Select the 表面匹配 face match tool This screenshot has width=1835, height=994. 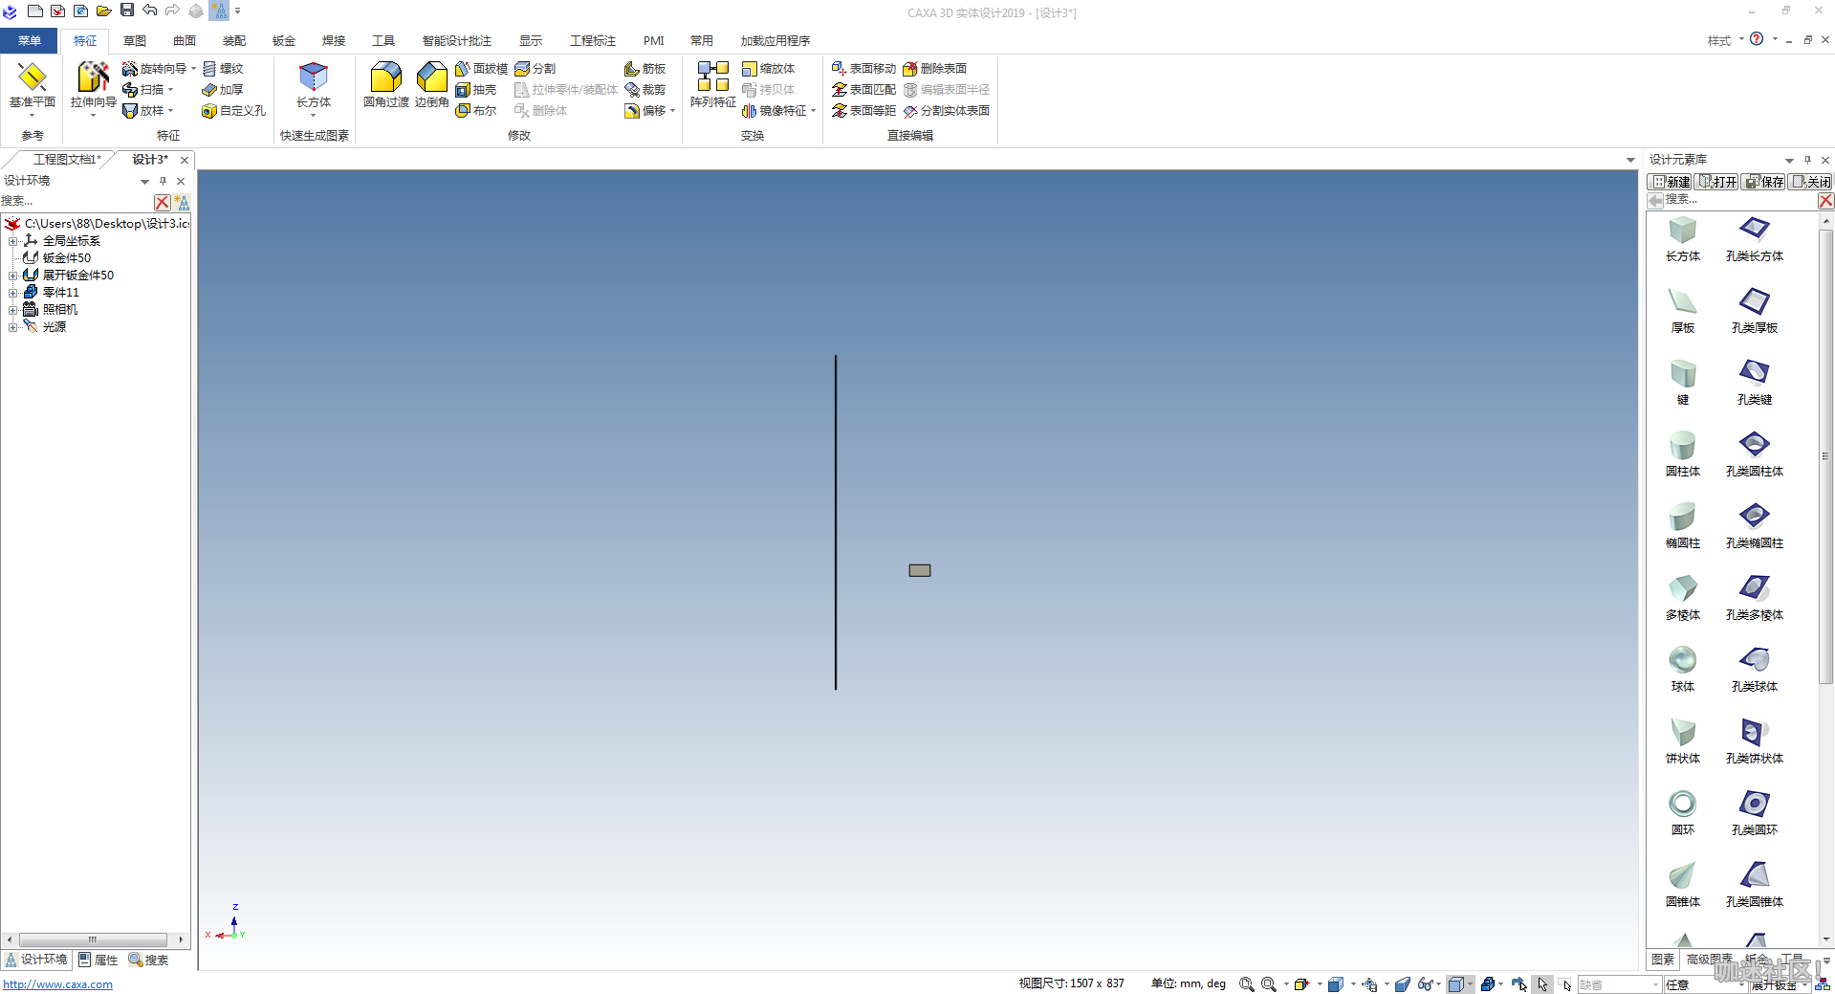pyautogui.click(x=863, y=90)
